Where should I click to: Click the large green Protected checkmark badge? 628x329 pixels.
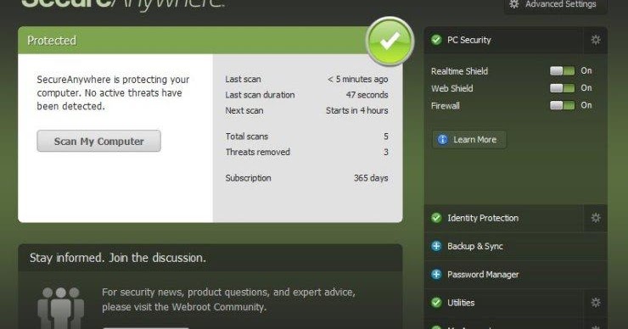pyautogui.click(x=390, y=42)
